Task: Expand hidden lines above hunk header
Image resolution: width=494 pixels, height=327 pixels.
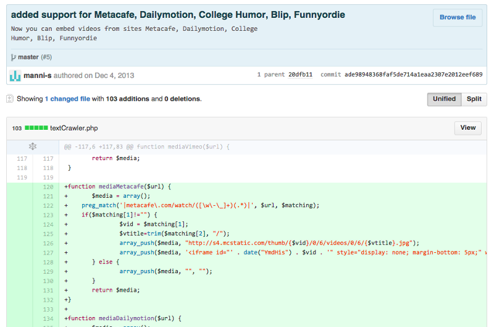Action: [x=33, y=147]
